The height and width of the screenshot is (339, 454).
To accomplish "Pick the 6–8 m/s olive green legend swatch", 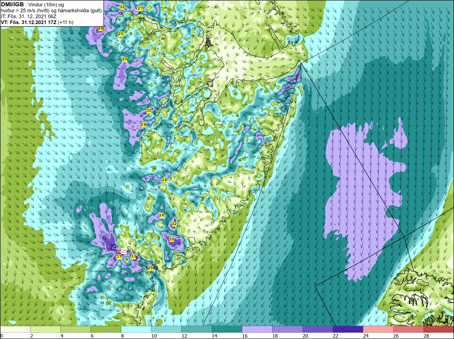I will 106,329.
